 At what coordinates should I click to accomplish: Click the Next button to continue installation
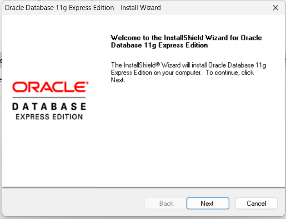(x=208, y=203)
